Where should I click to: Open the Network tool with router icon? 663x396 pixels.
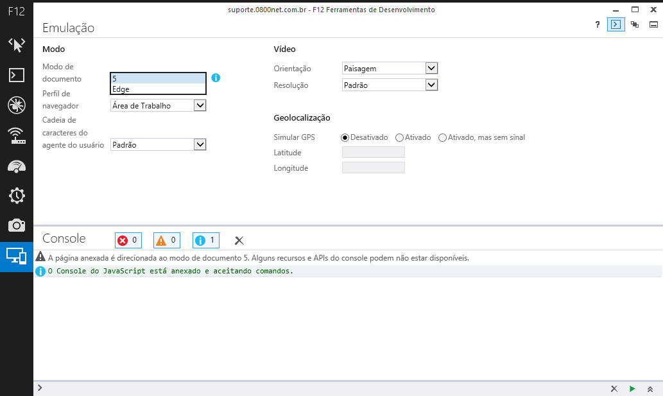pyautogui.click(x=17, y=135)
